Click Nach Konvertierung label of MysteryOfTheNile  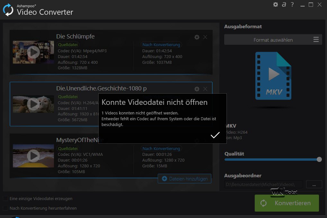[161, 148]
